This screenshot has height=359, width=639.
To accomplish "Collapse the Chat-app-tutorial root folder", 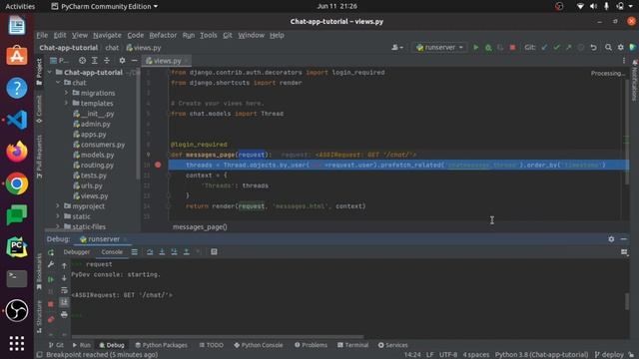I will click(x=50, y=73).
